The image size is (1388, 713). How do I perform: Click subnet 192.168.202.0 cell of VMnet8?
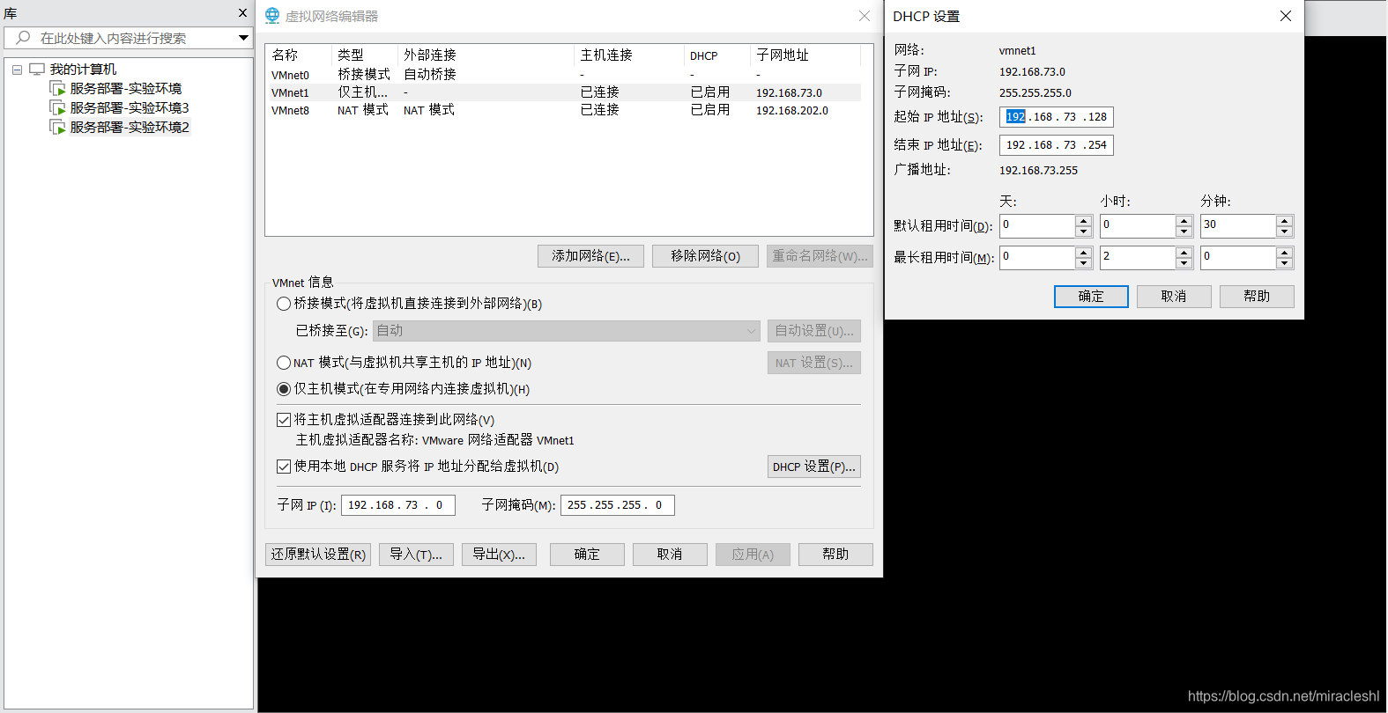click(792, 111)
